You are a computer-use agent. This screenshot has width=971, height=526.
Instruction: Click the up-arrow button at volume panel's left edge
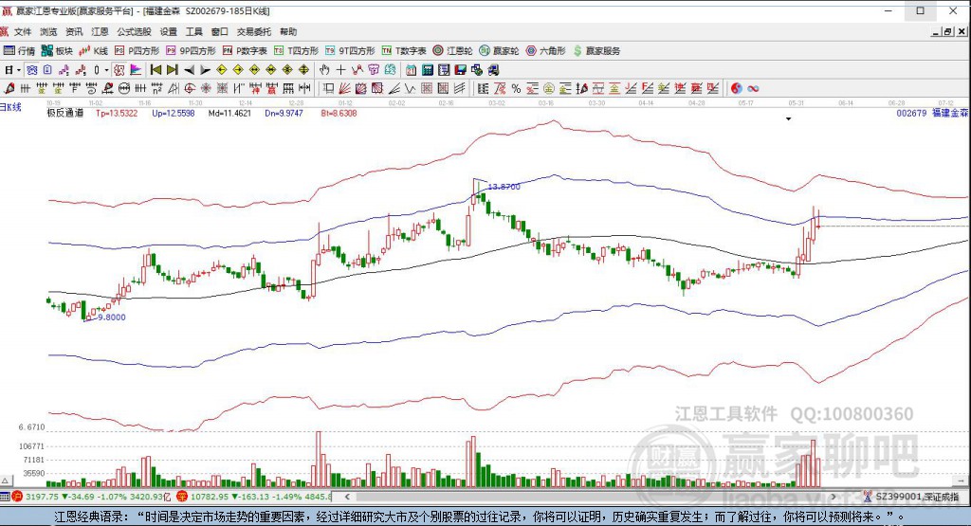5,481
